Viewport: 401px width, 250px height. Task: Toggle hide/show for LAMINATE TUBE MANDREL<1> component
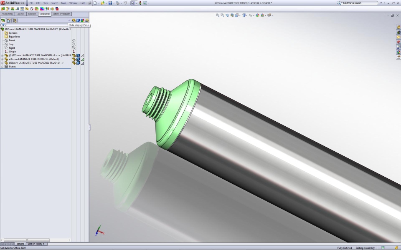(74, 55)
